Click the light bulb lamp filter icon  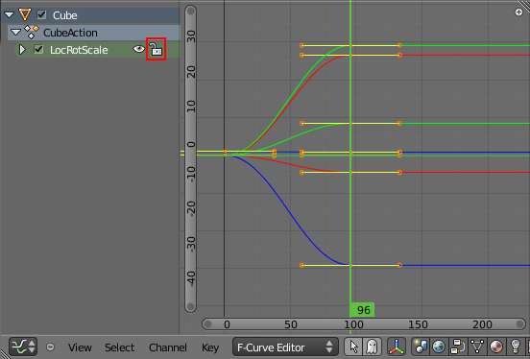516,347
